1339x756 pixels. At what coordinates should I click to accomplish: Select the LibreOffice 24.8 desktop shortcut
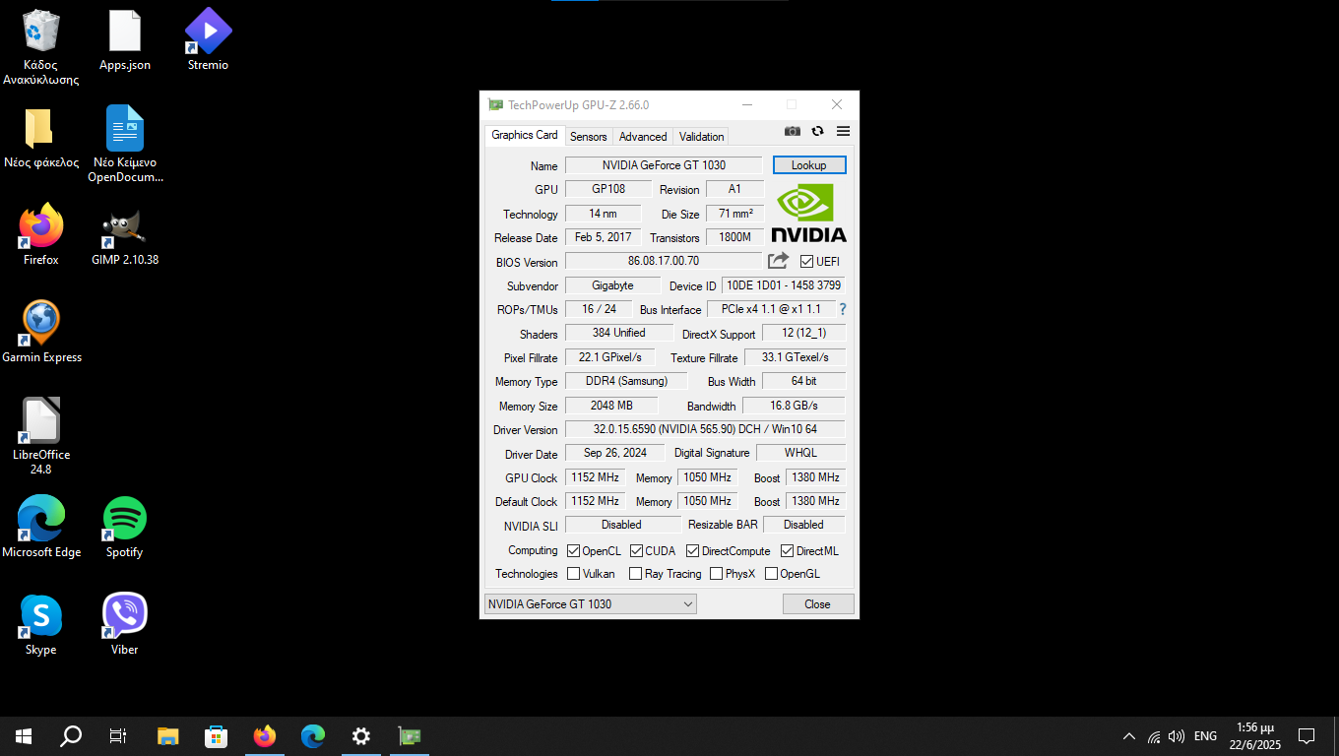pos(41,437)
